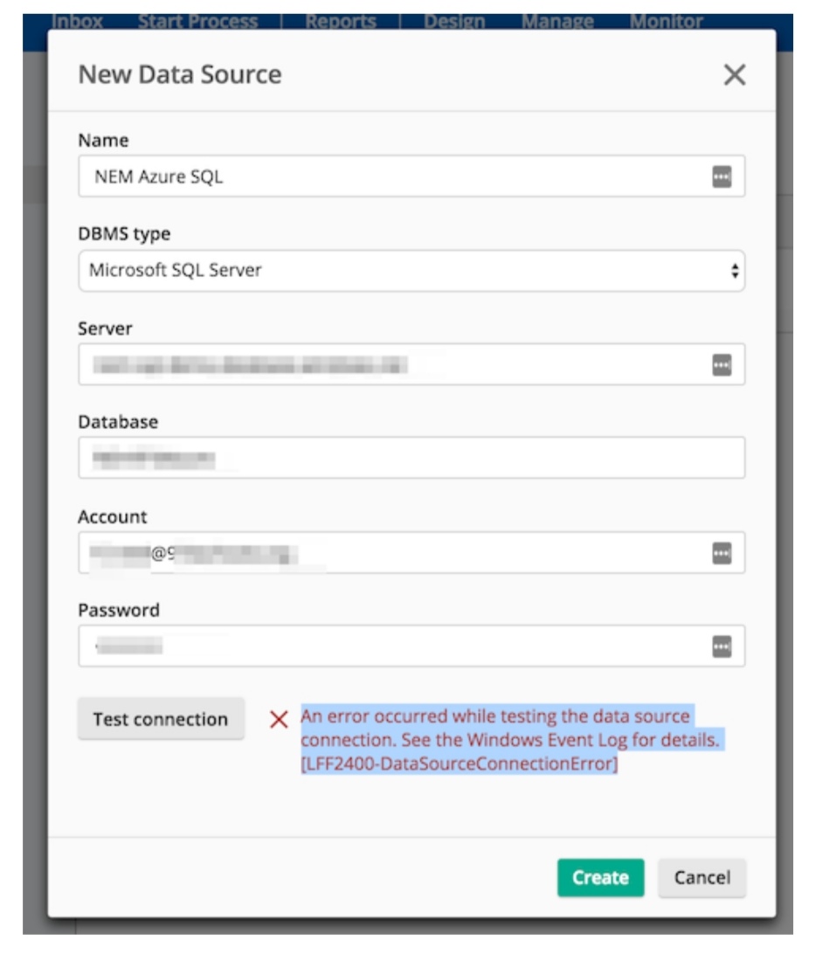
Task: Click the token icon in Account field
Action: point(721,553)
